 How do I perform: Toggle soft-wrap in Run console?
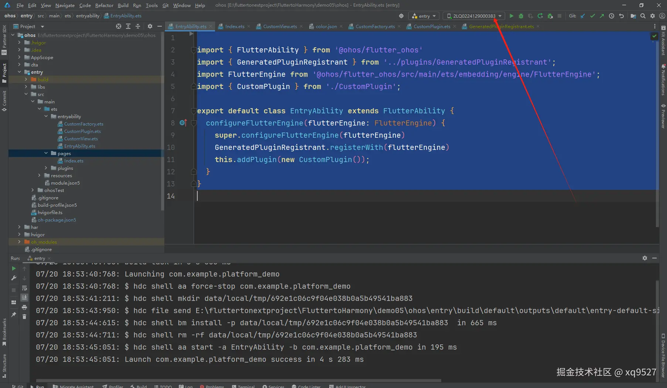[24, 288]
